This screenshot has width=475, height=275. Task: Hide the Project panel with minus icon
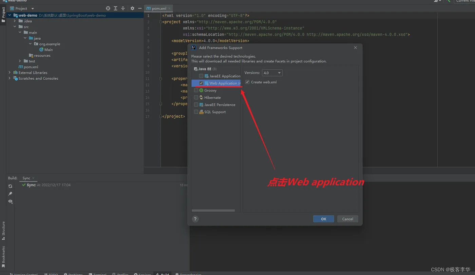[140, 8]
